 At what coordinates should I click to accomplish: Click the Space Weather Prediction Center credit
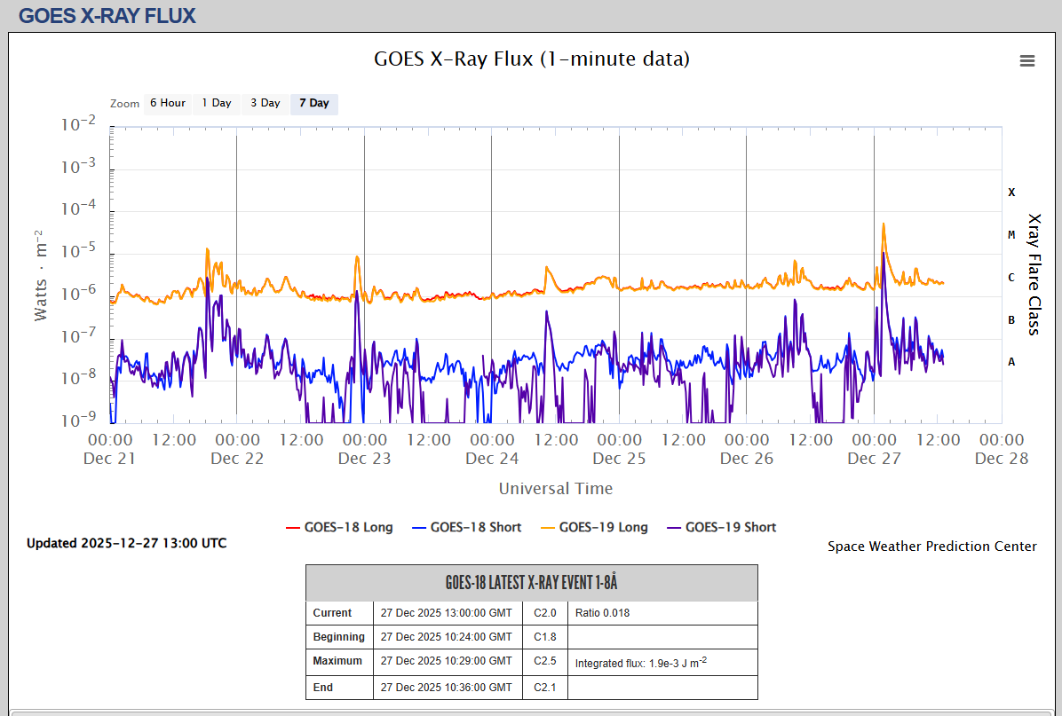[931, 547]
